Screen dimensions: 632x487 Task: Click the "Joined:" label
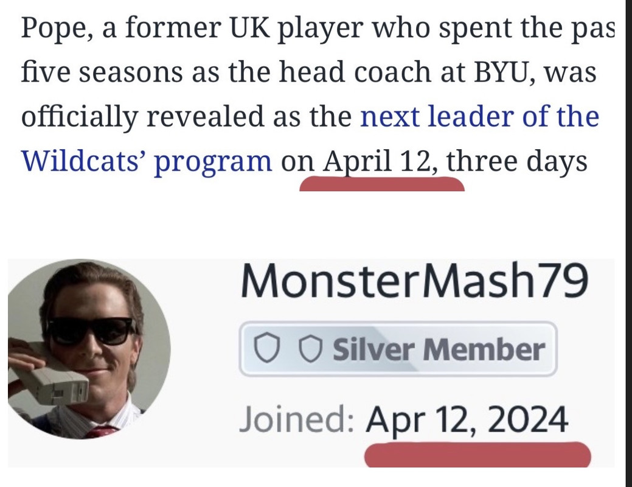[x=296, y=420]
